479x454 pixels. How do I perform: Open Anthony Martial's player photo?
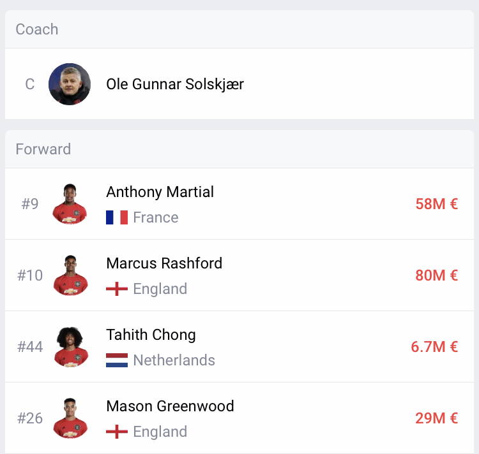click(x=70, y=204)
